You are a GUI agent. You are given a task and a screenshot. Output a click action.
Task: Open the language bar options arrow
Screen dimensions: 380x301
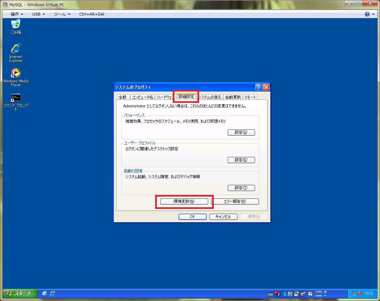(325, 296)
